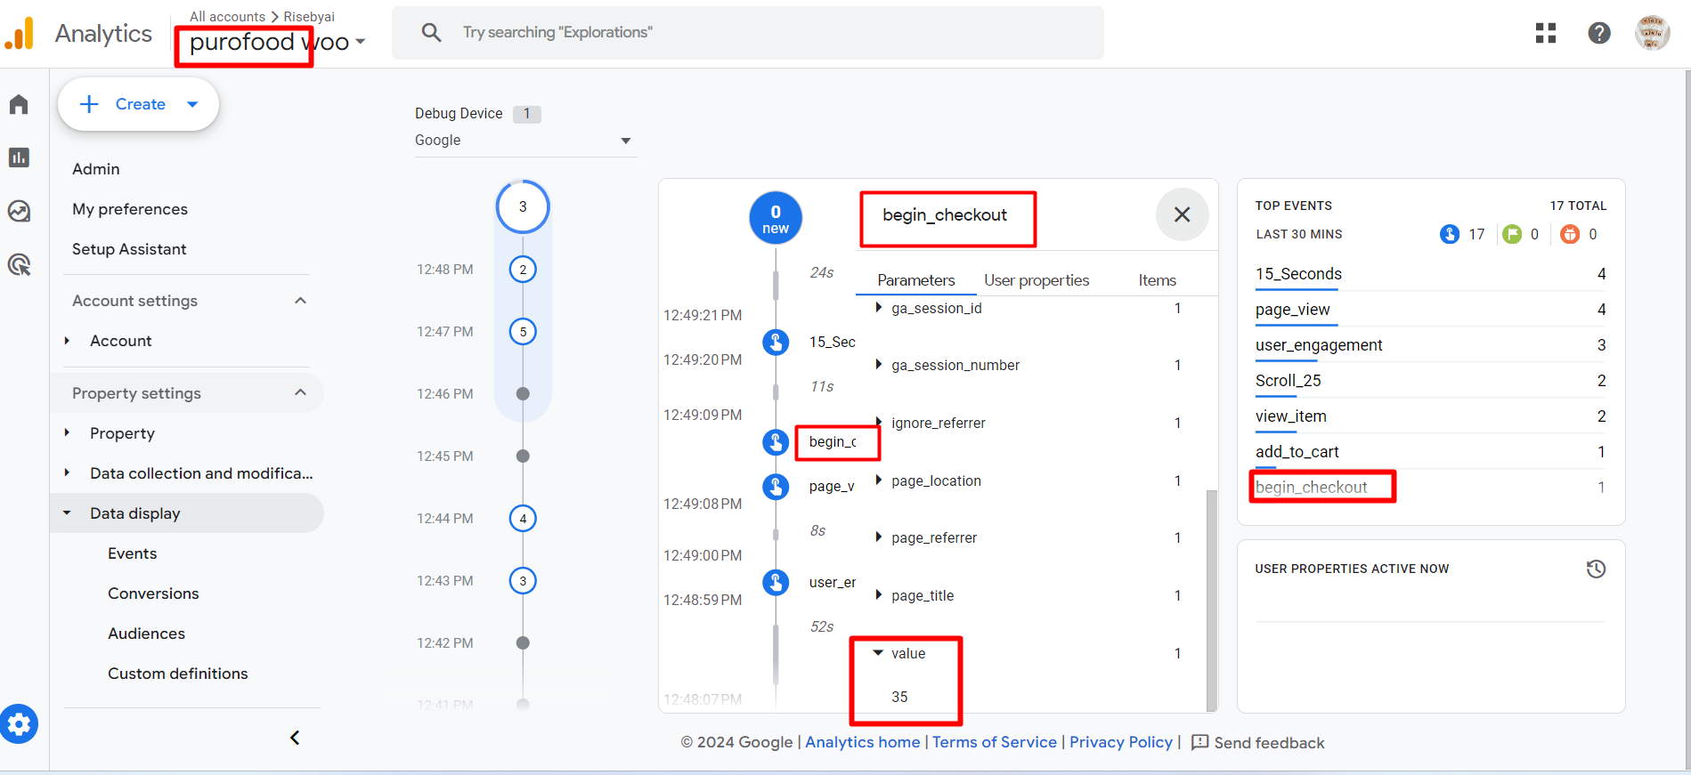Collapse the Property settings section
This screenshot has width=1691, height=775.
tap(300, 392)
